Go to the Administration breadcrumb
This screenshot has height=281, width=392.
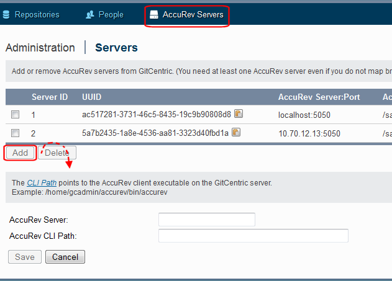[40, 48]
